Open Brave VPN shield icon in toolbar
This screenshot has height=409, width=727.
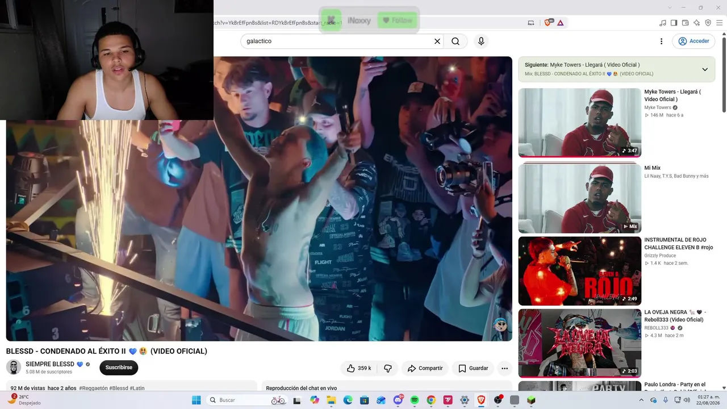click(x=708, y=23)
